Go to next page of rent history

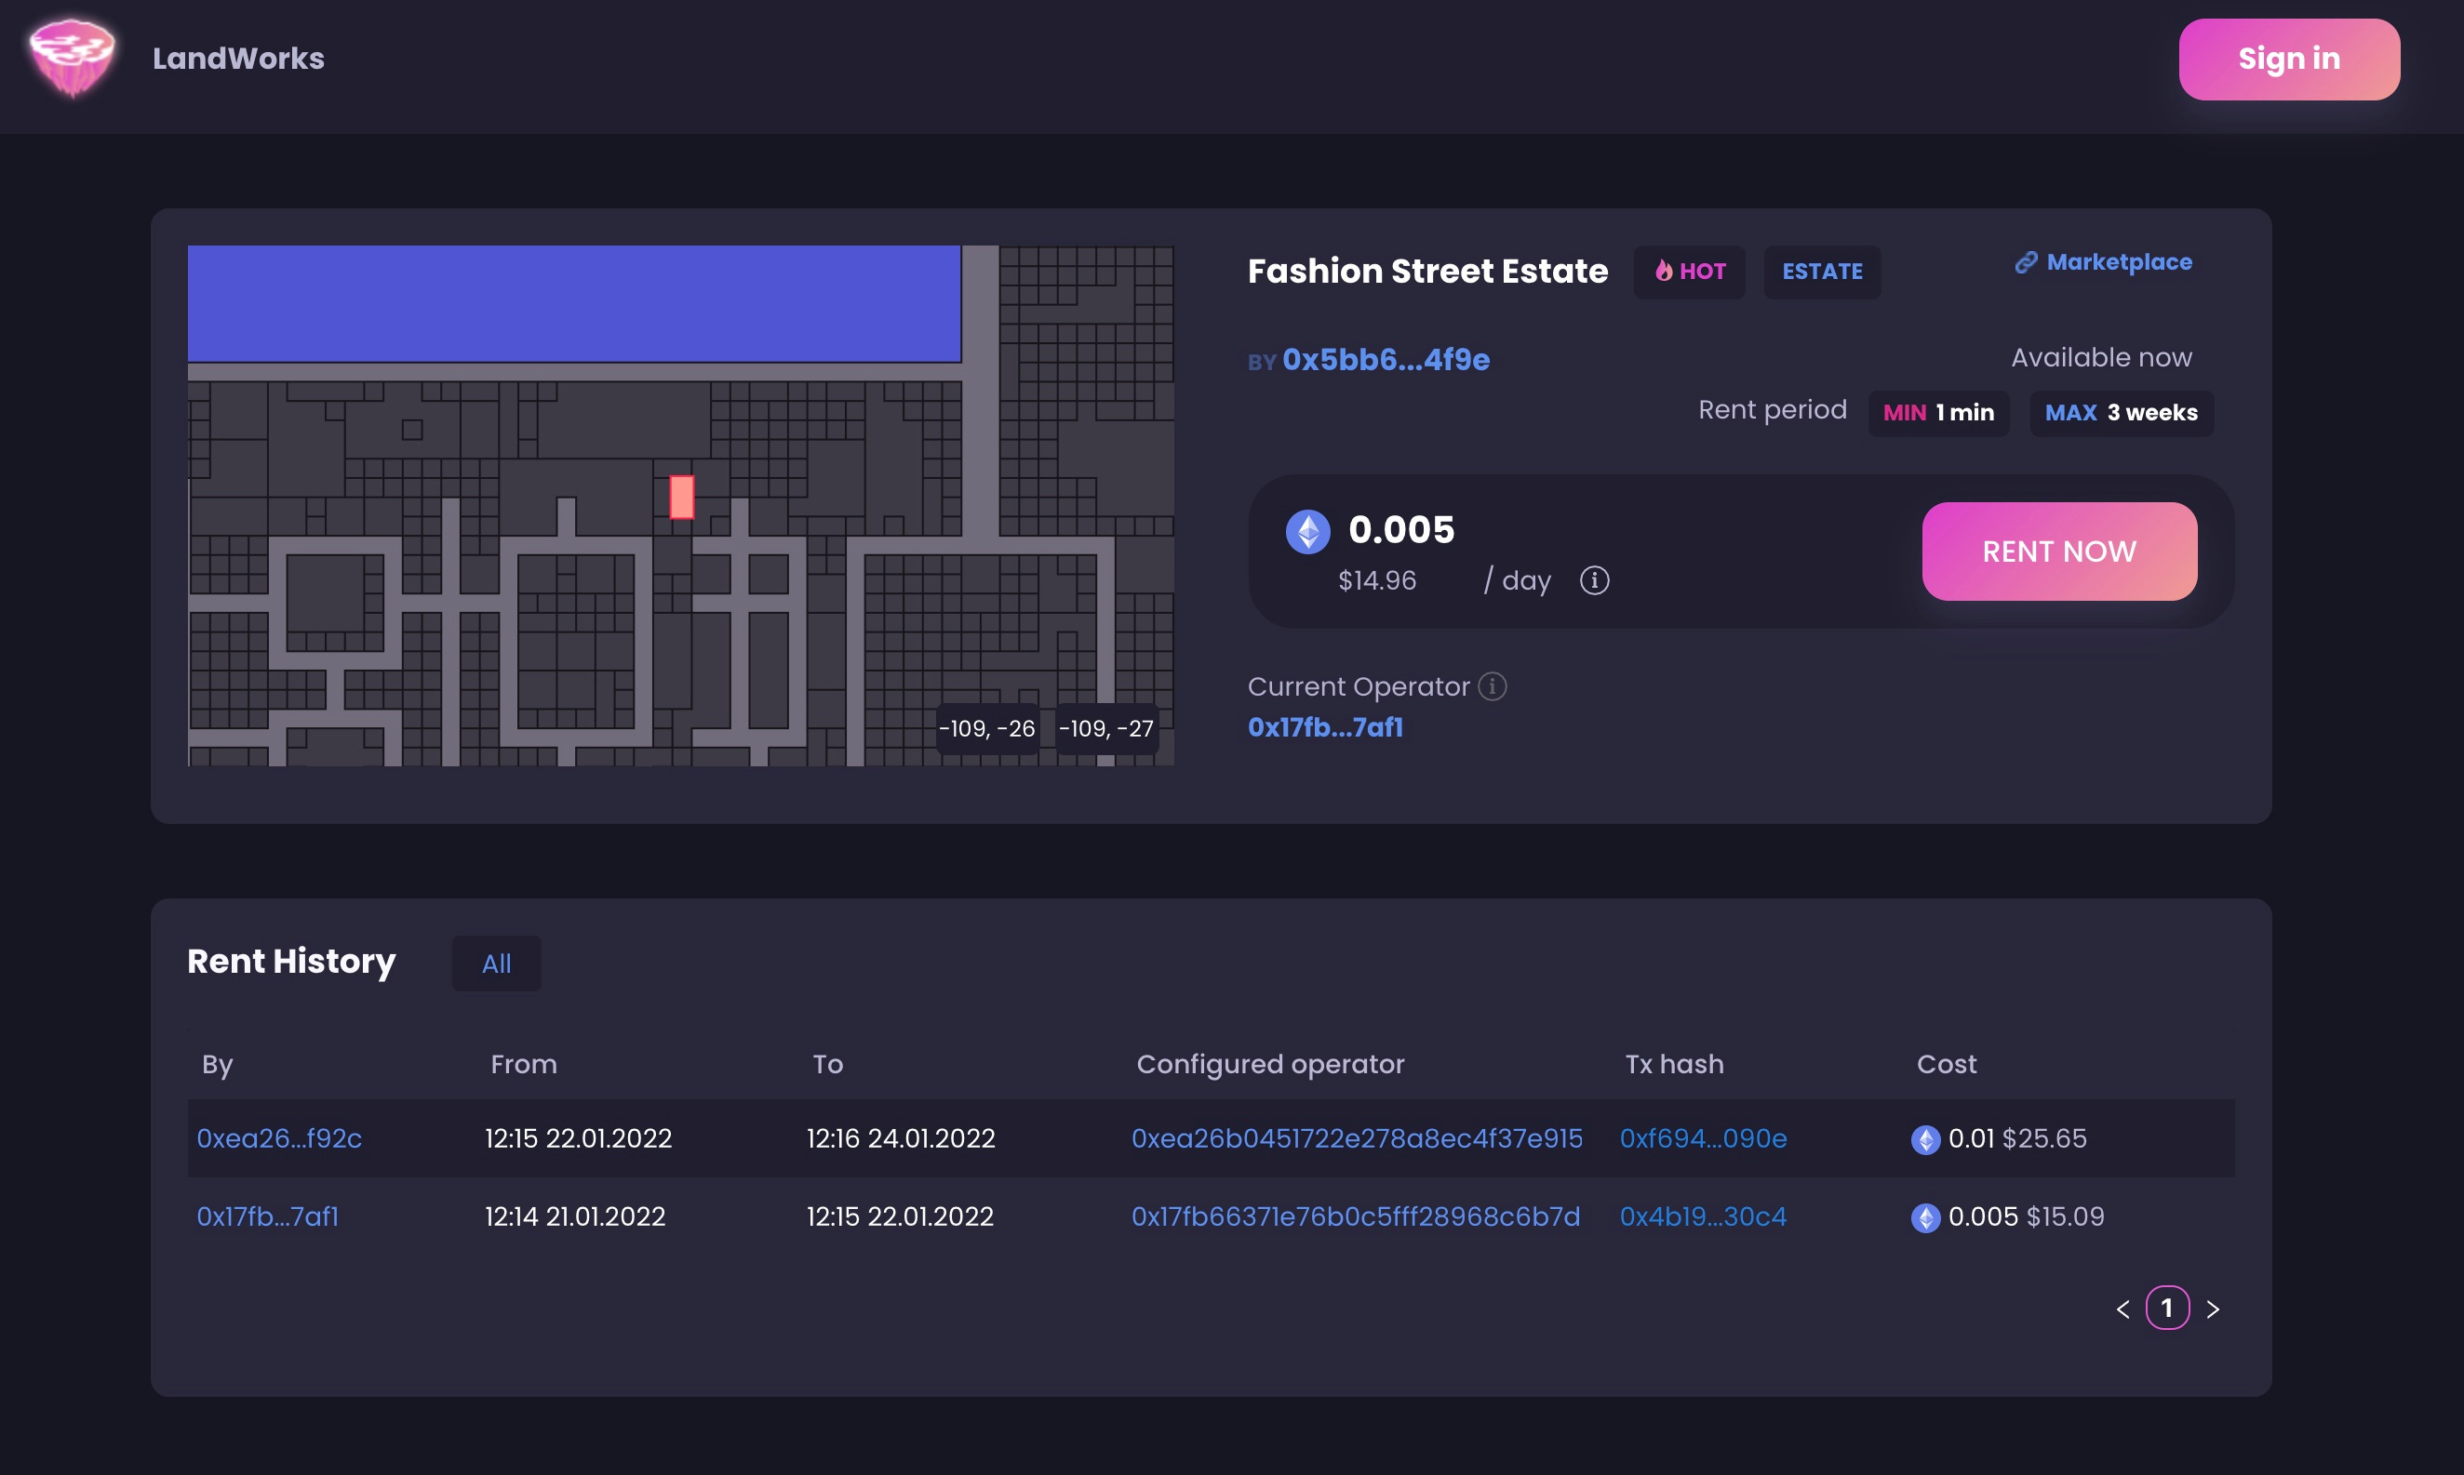pos(2213,1309)
